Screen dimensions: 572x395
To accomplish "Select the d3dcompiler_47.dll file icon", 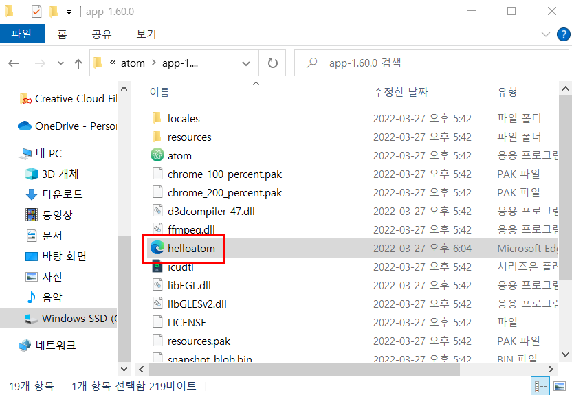I will coord(157,211).
